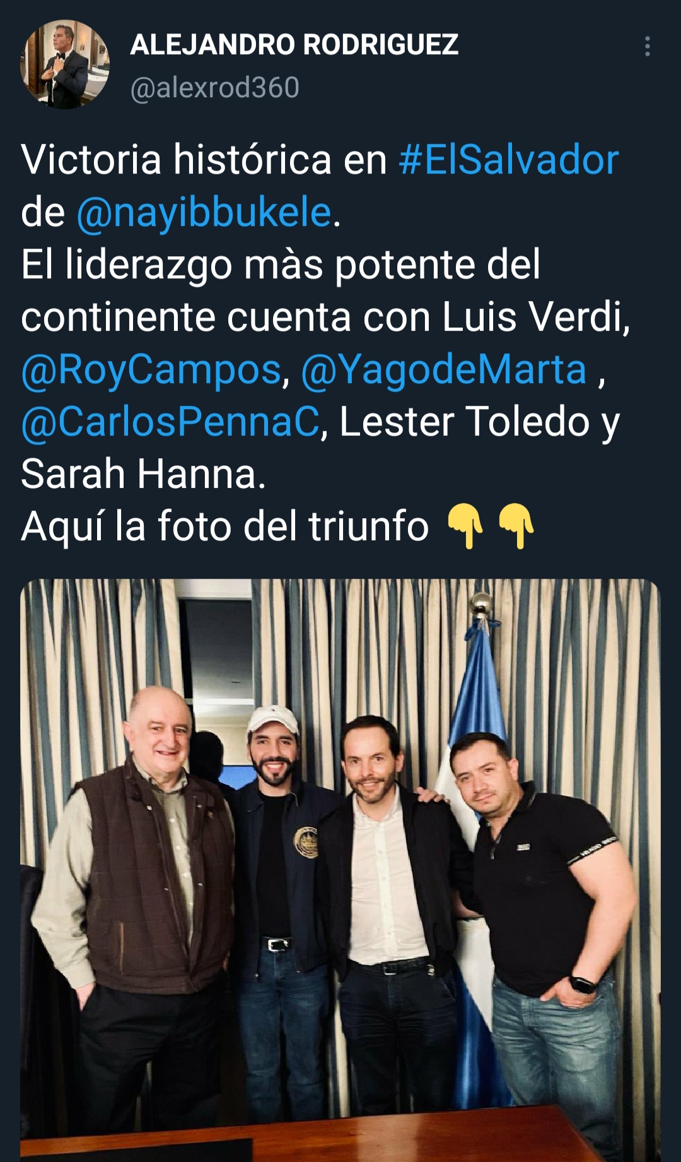The width and height of the screenshot is (681, 1162).
Task: Open the ALEJANDRO RODRIGUEZ display name
Action: point(294,45)
